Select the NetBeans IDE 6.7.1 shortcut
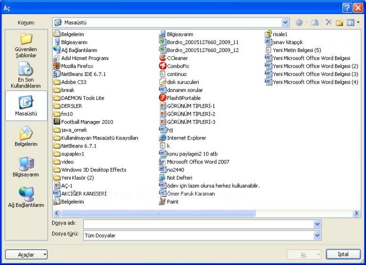Screen dimensions: 366x265 tap(80, 74)
